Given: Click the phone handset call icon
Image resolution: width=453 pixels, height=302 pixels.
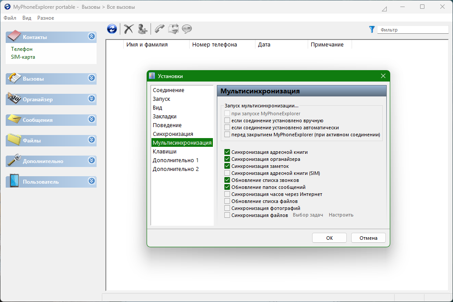Looking at the screenshot, I should (x=159, y=29).
